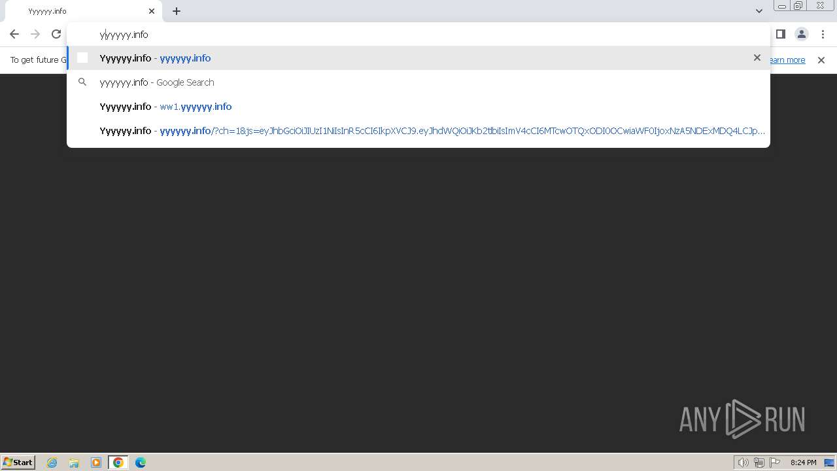Open a new tab with plus button
The height and width of the screenshot is (471, 837).
(x=177, y=11)
